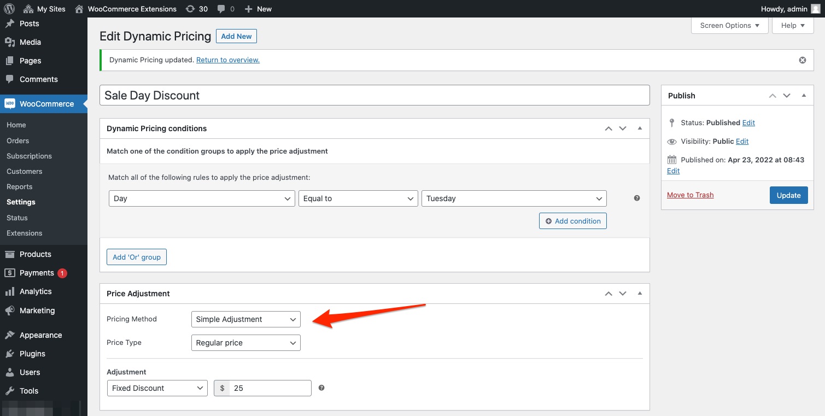This screenshot has height=416, width=825.
Task: Open My Sites in admin bar
Action: 45,9
